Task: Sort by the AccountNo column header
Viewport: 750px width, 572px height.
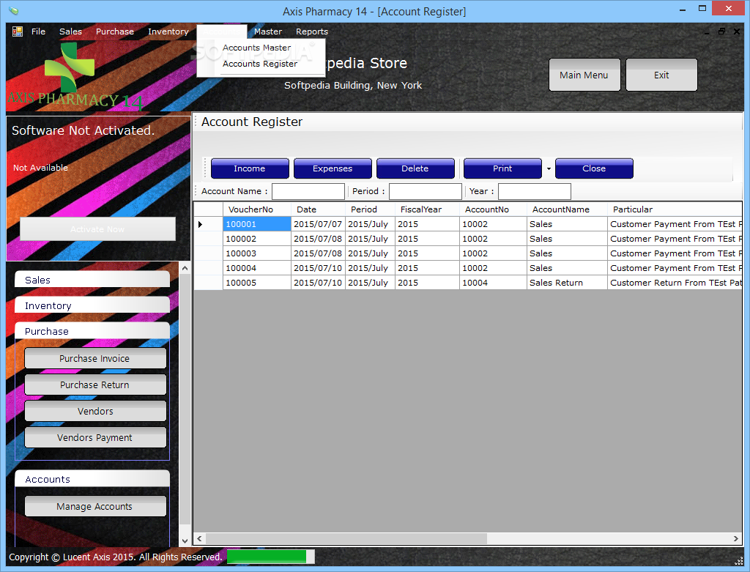Action: point(493,209)
